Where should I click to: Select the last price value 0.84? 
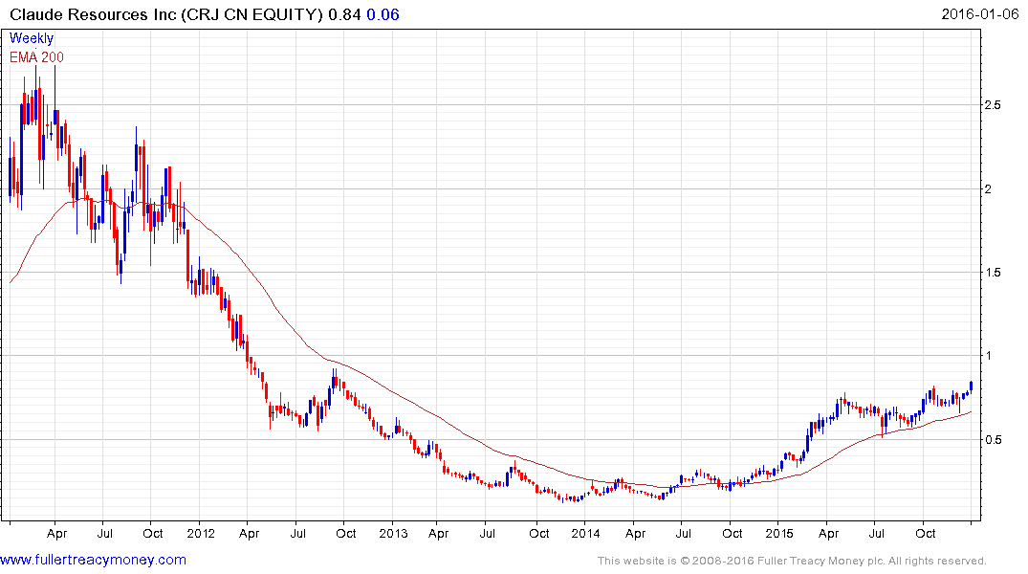click(x=344, y=14)
